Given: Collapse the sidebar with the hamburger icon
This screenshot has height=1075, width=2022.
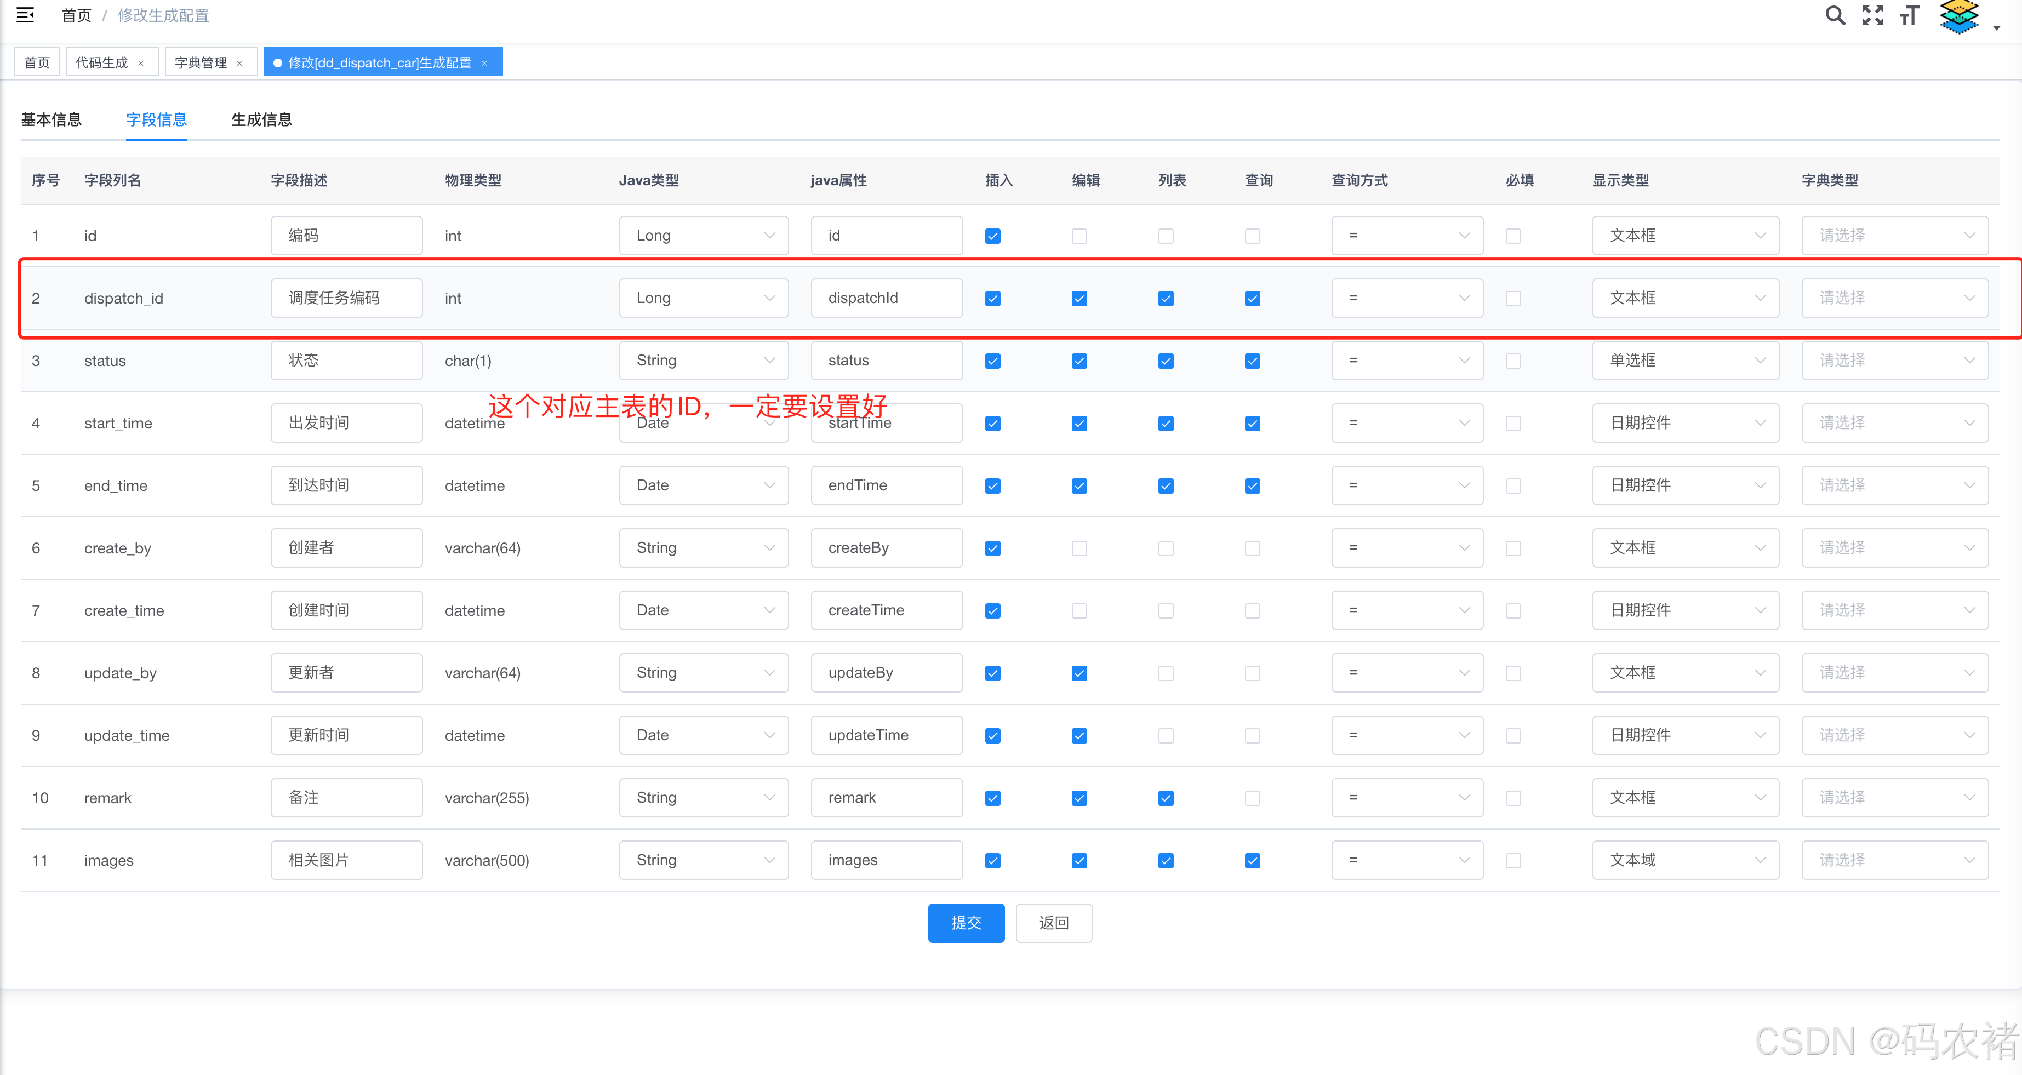Looking at the screenshot, I should coord(25,15).
